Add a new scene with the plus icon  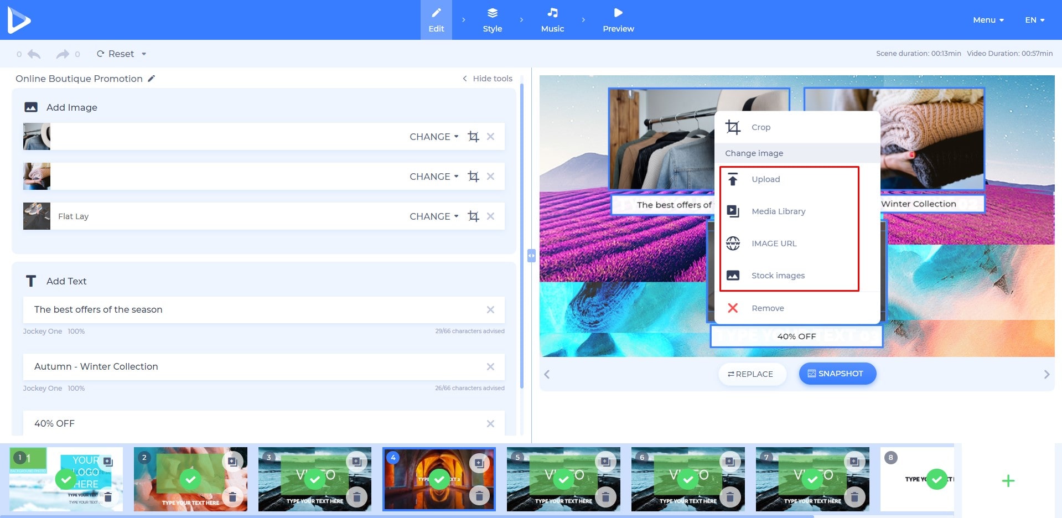pyautogui.click(x=1008, y=481)
